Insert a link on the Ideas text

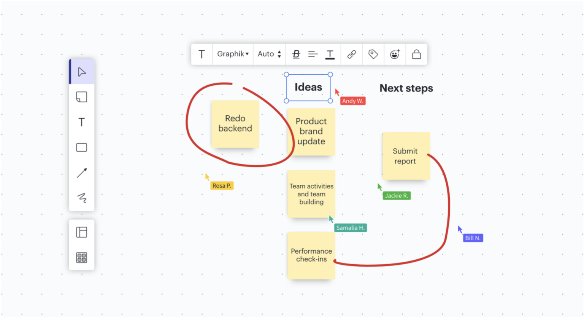click(x=351, y=54)
